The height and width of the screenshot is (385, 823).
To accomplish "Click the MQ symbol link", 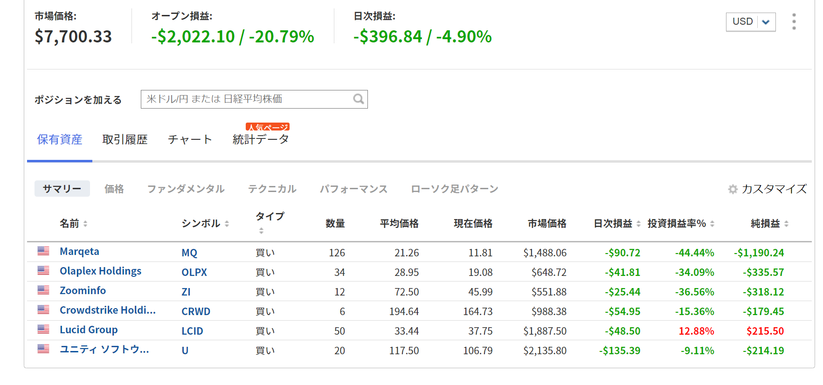I will 189,253.
